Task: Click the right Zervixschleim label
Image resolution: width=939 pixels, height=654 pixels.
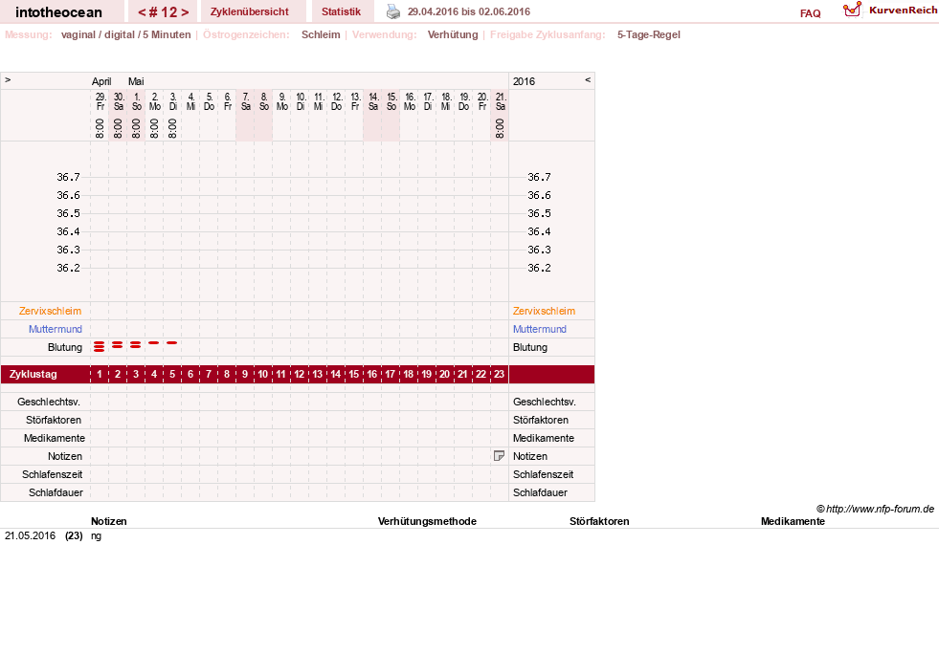Action: (544, 311)
